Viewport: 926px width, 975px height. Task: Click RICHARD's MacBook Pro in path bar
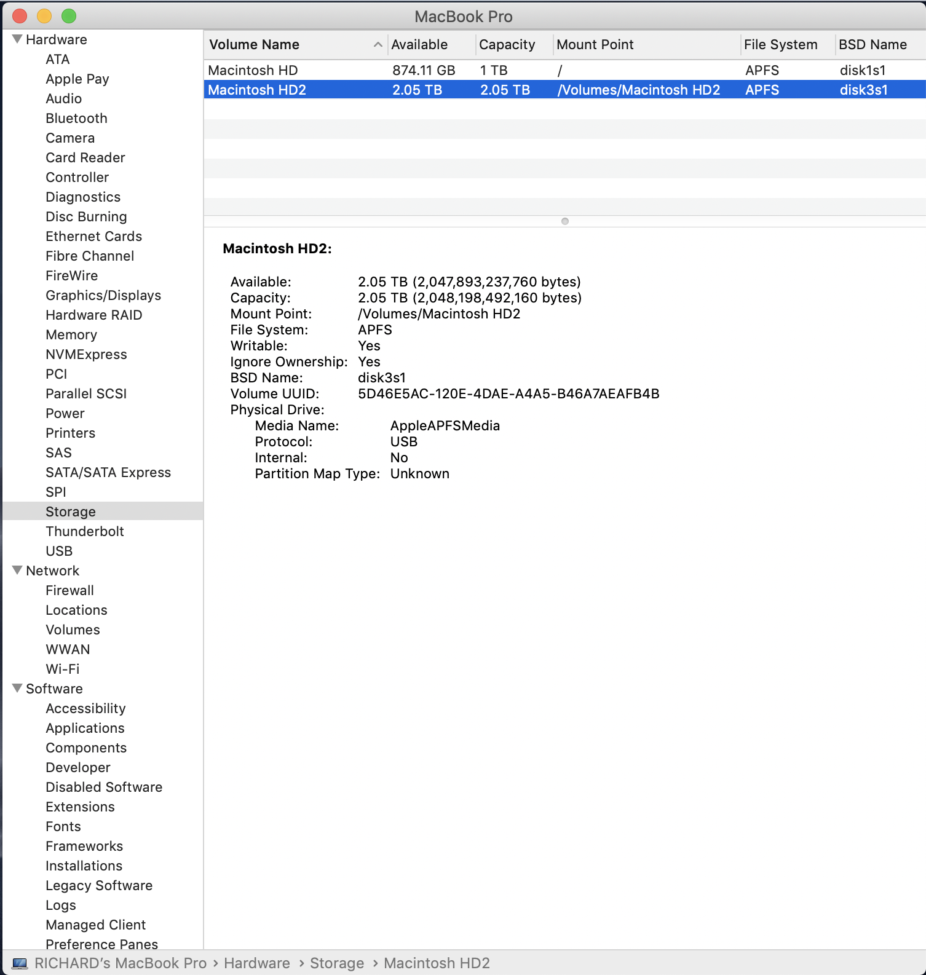click(x=121, y=963)
